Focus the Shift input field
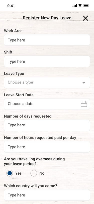 click(47, 61)
